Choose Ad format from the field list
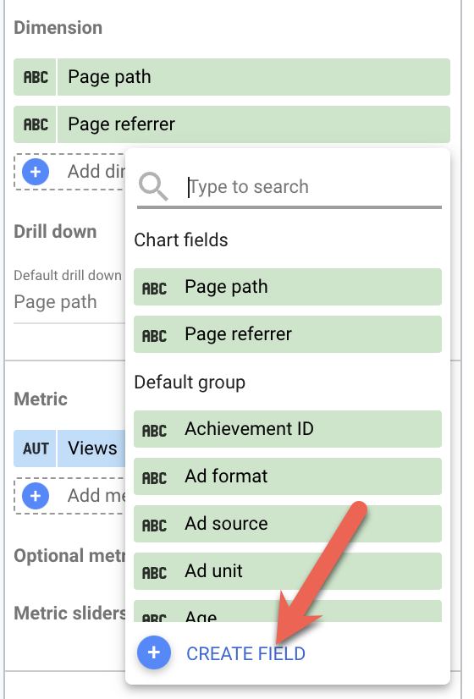This screenshot has height=699, width=474. point(288,476)
